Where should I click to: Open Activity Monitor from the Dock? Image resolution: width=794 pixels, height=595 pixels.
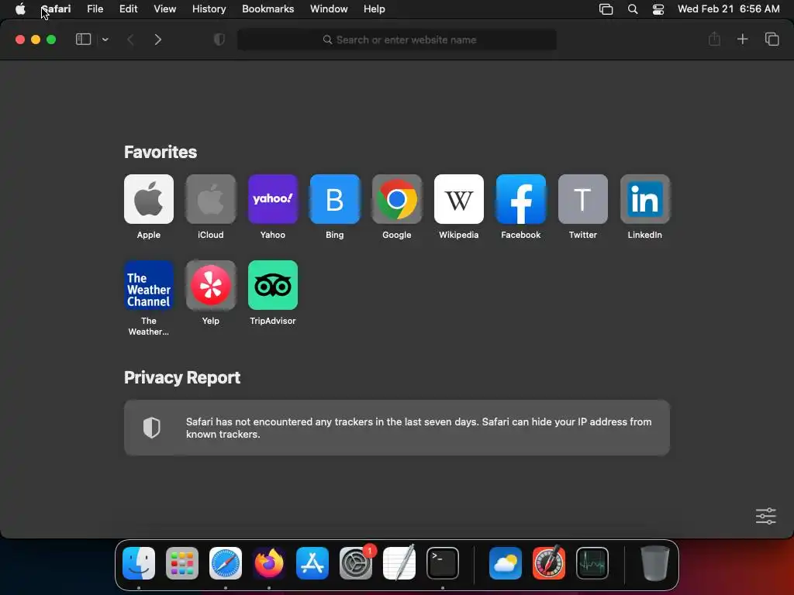click(x=592, y=563)
